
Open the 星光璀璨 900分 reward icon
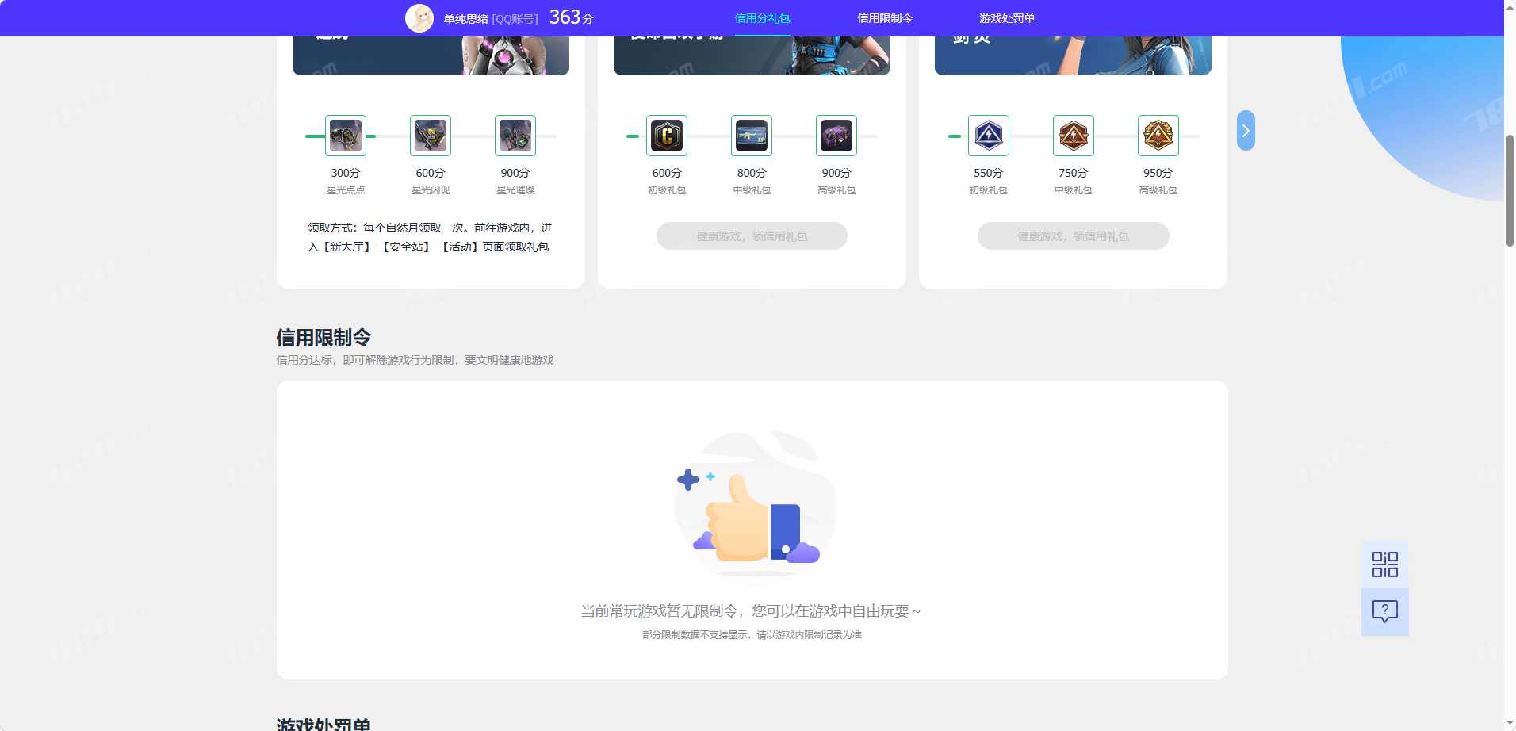click(515, 136)
